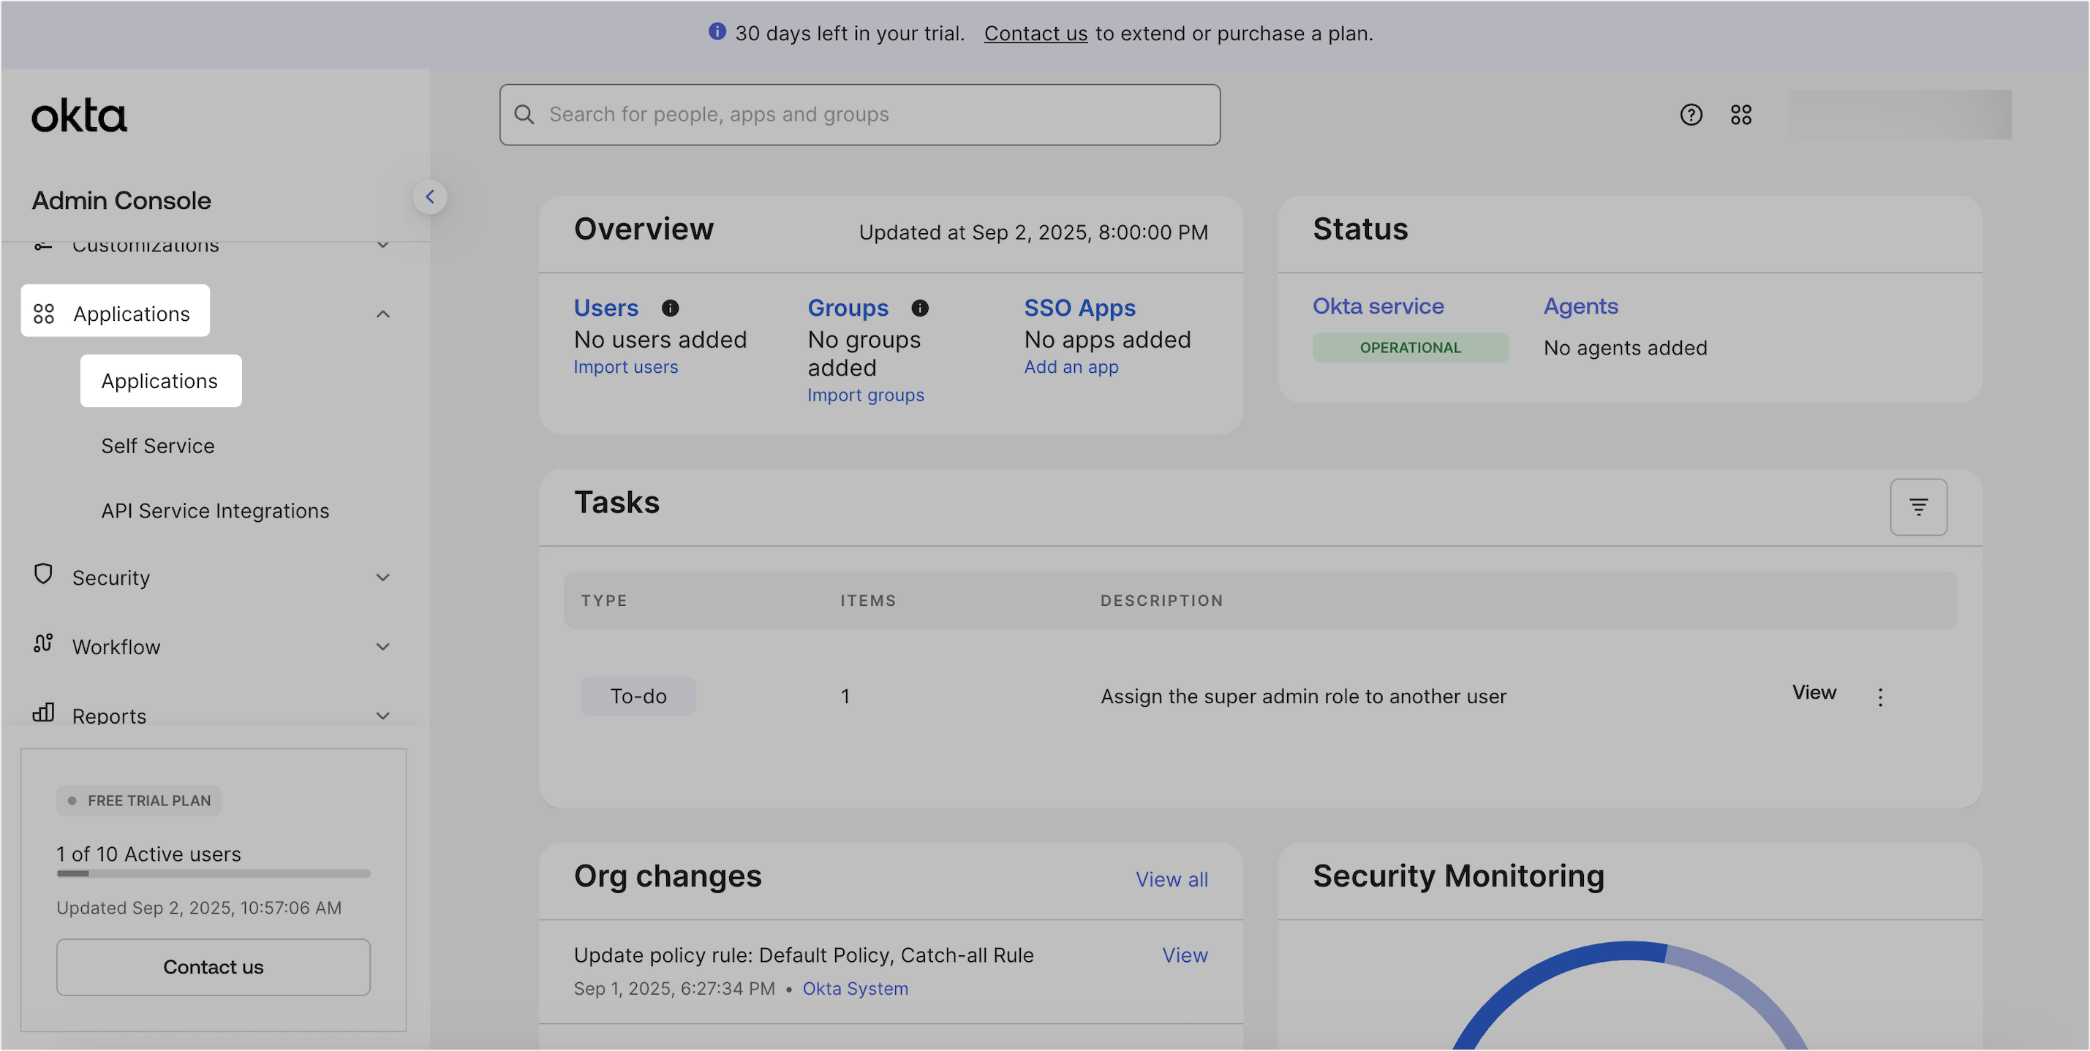Expand the Reports menu chevron

pyautogui.click(x=383, y=716)
